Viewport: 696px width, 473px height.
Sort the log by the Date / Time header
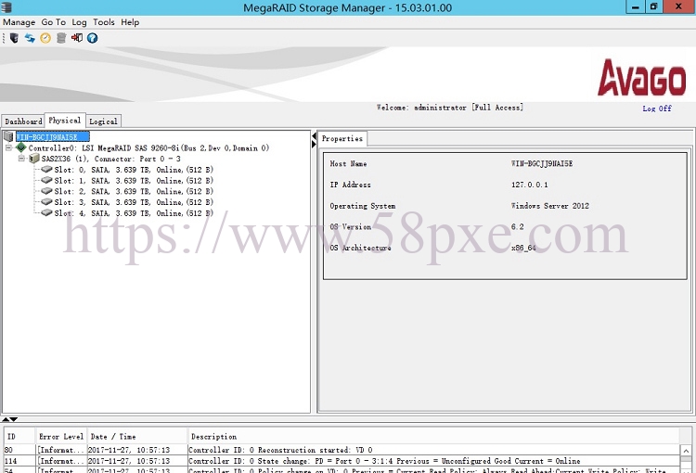(137, 437)
